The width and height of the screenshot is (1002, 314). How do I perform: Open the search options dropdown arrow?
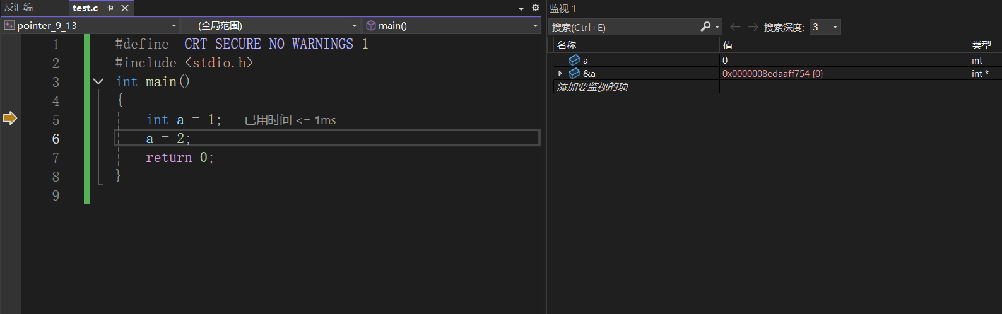(717, 26)
